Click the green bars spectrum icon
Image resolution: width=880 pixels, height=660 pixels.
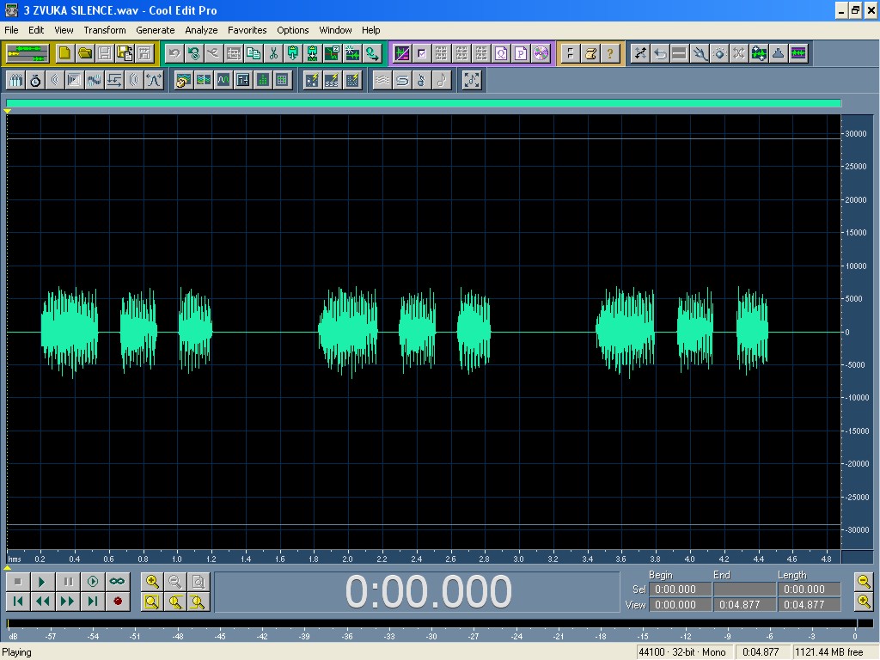263,80
